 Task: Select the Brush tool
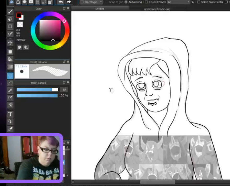click(10, 11)
